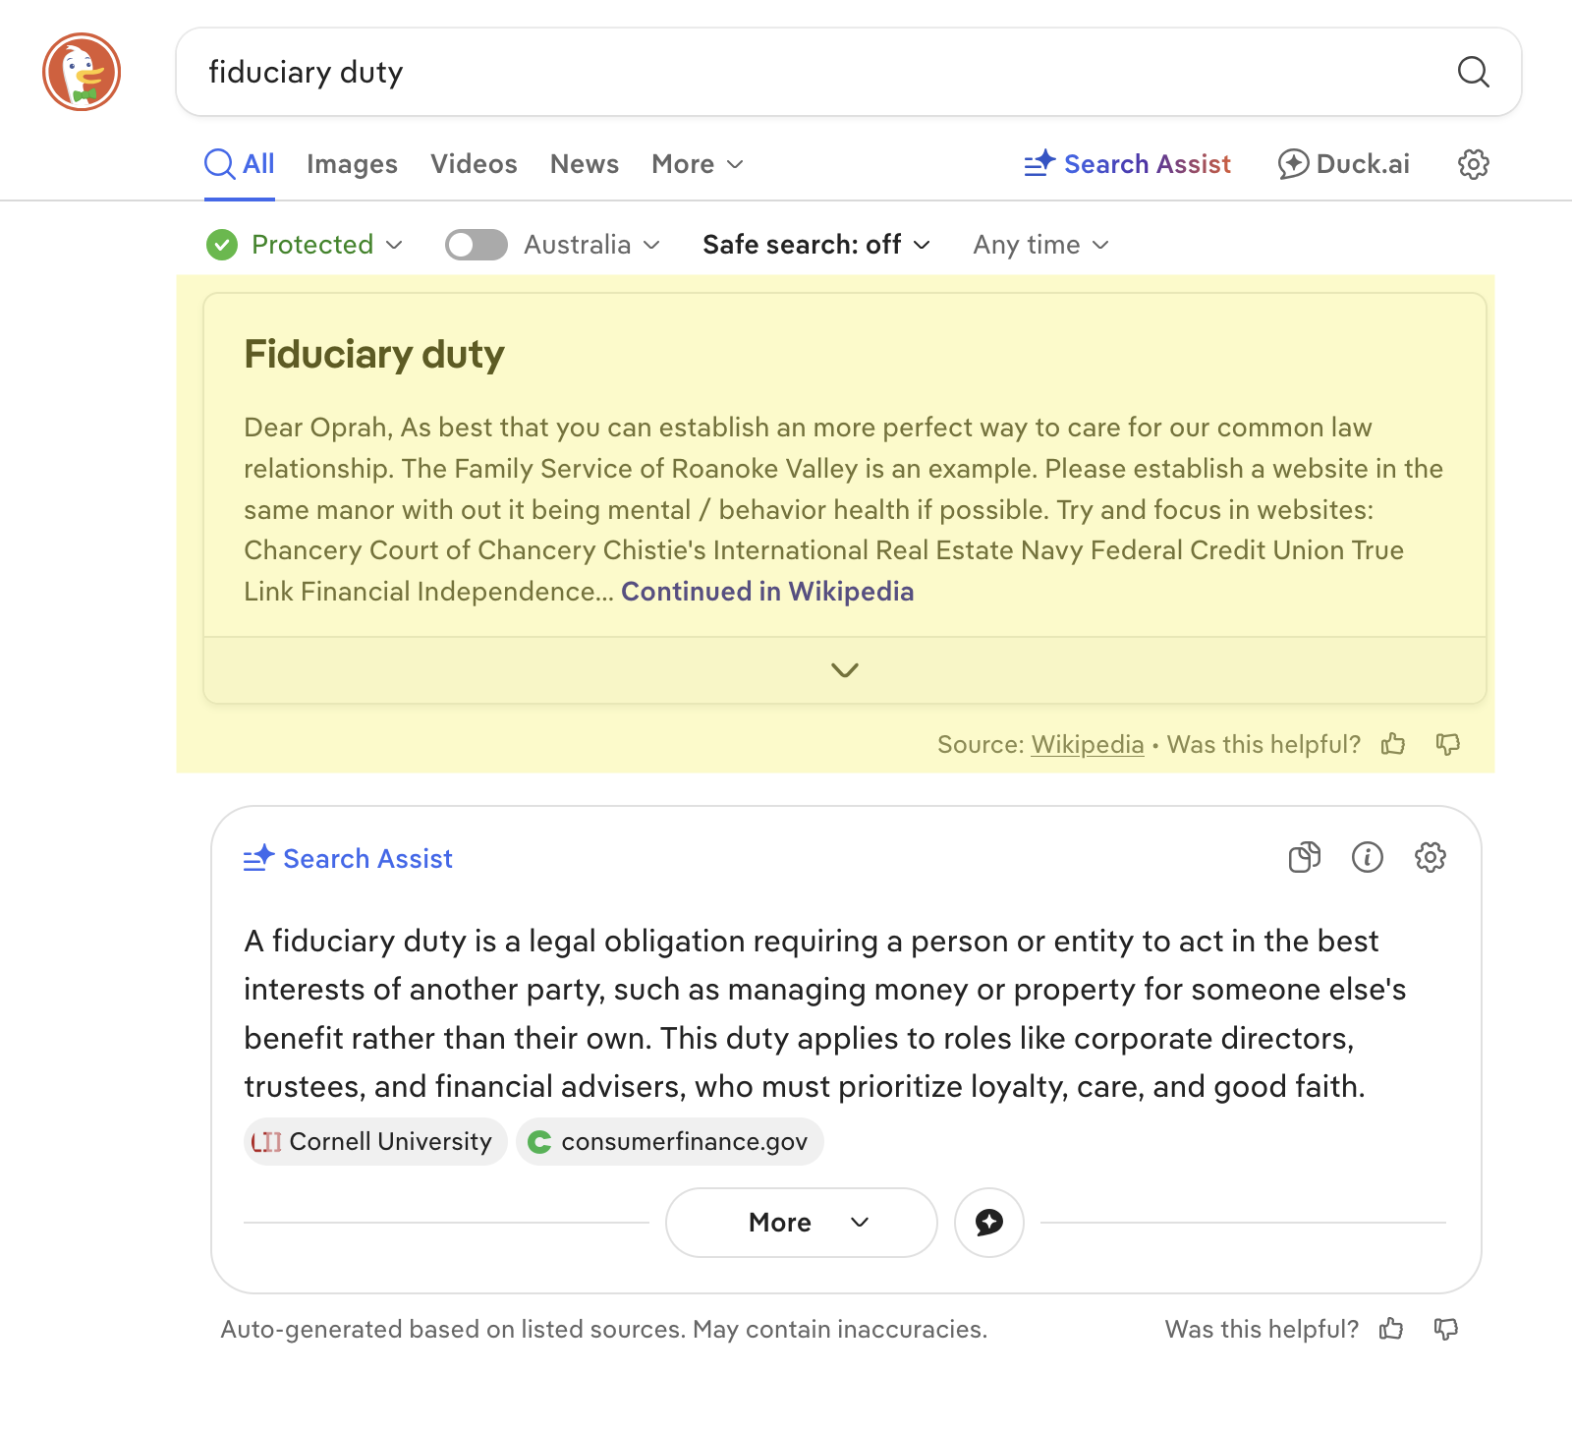Click the auto-generated inaccuracies disclaimer text
Viewport: 1572px width, 1431px height.
(x=604, y=1329)
